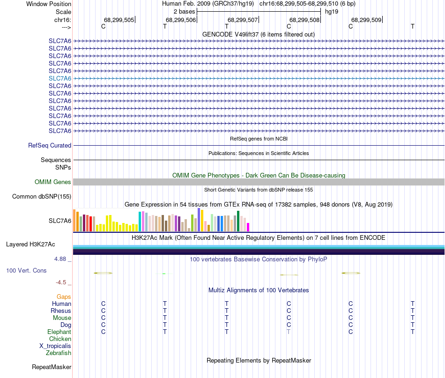Screen dimensions: 445x378
Task: Click the chr16:68,299,505-68,299,510 (6 bp) range text
Action: click(x=307, y=4)
